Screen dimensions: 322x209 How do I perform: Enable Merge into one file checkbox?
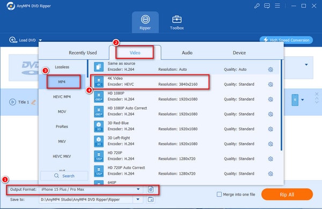[219, 194]
